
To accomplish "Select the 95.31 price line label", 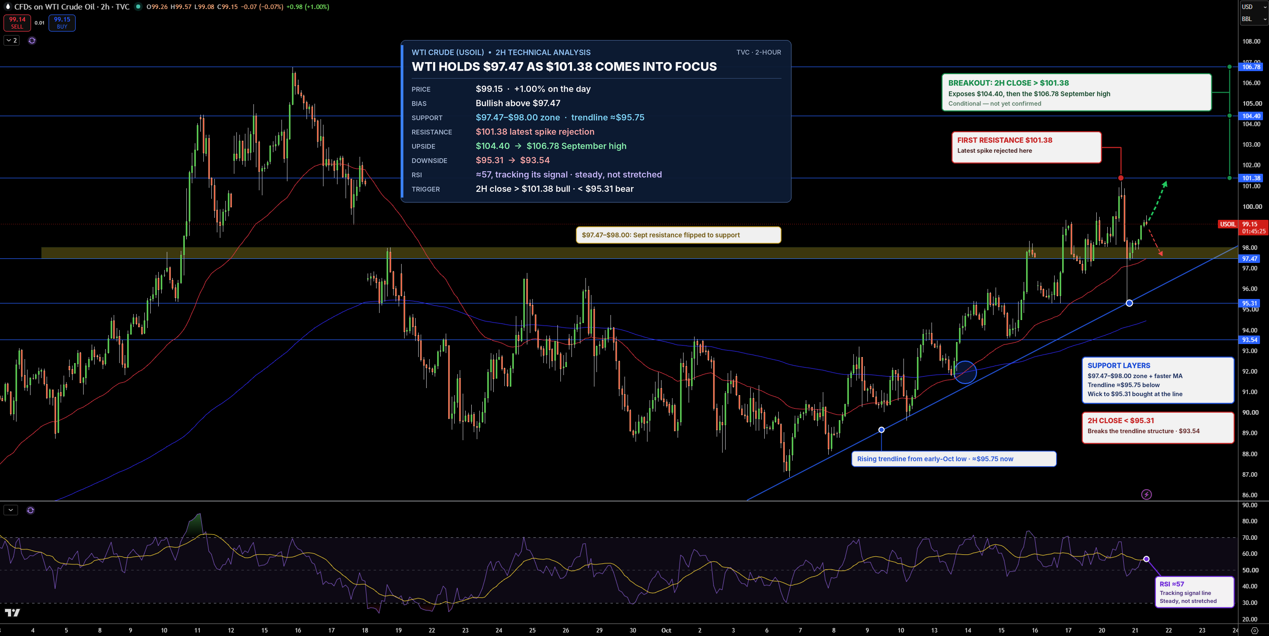I will click(1249, 303).
